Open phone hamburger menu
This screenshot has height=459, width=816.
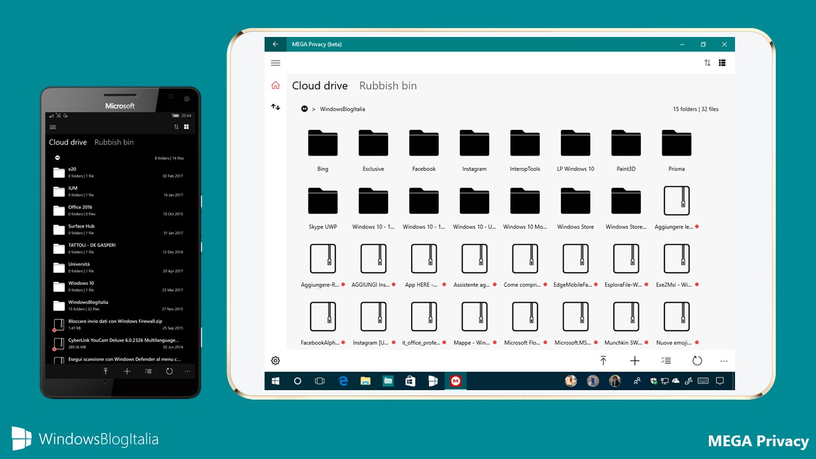point(53,127)
